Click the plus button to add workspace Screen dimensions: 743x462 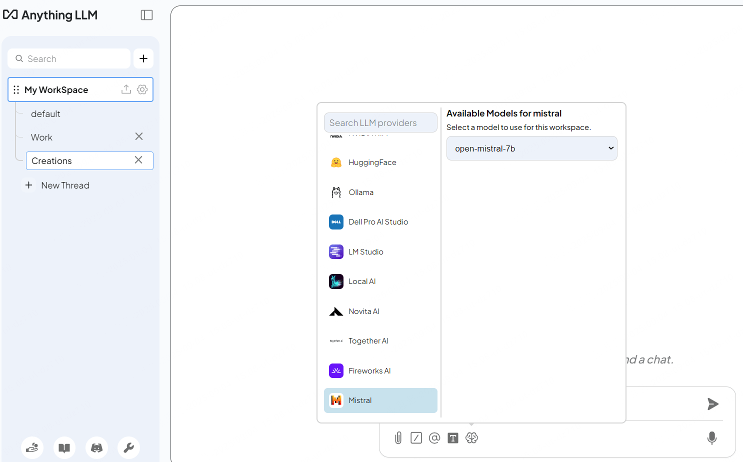coord(143,58)
